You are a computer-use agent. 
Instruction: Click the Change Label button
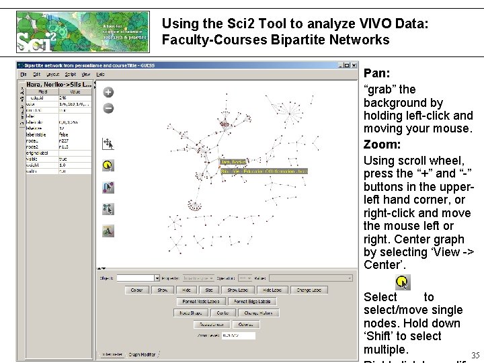309,290
